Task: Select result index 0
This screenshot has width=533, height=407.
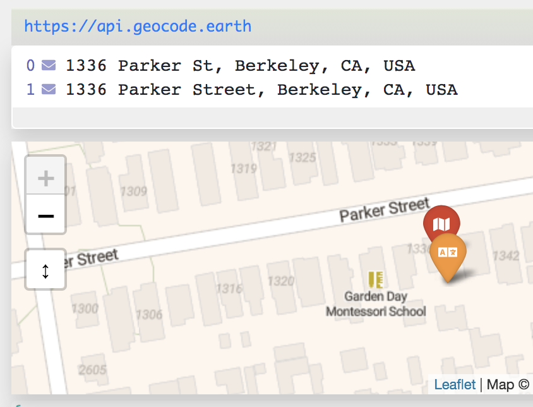Action: [x=29, y=65]
